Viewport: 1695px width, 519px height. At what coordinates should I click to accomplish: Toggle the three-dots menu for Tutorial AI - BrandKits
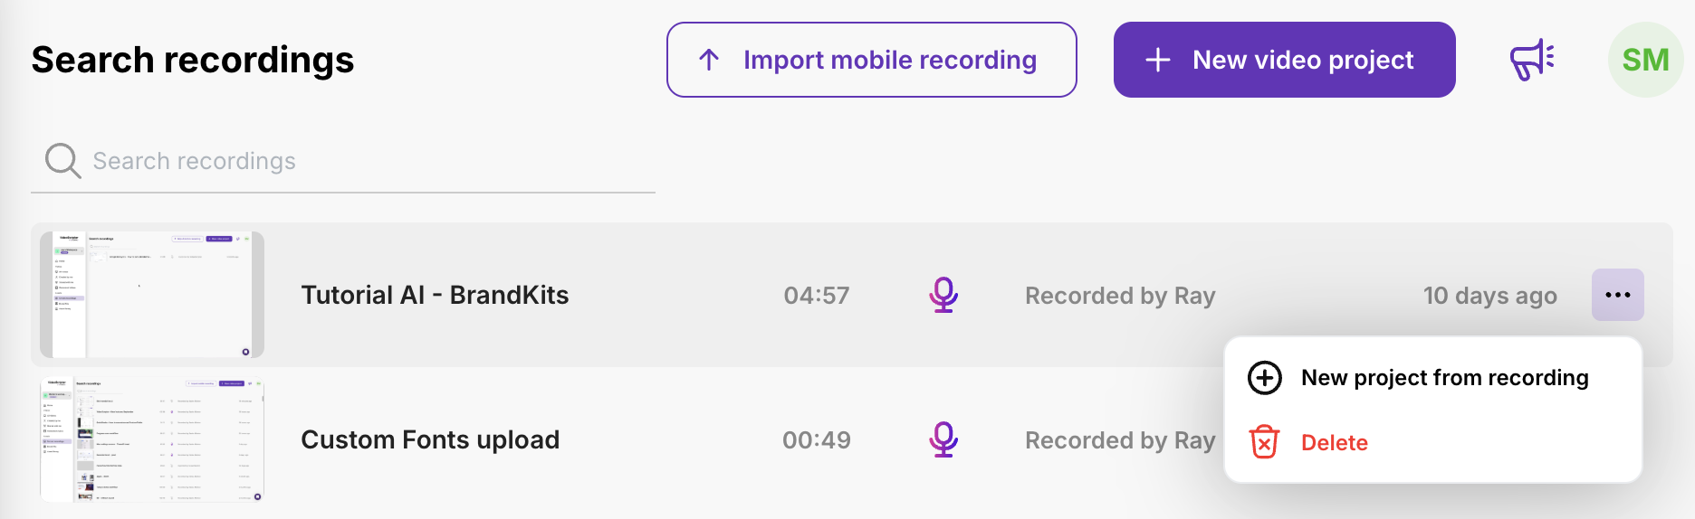pyautogui.click(x=1617, y=295)
